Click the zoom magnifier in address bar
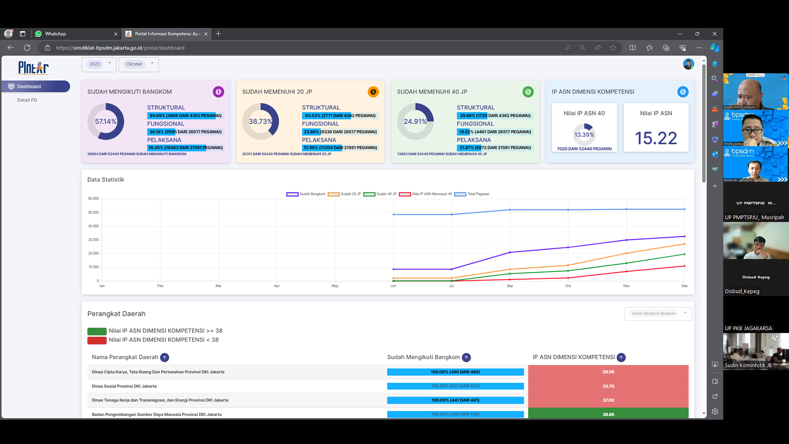789x444 pixels. tap(583, 48)
